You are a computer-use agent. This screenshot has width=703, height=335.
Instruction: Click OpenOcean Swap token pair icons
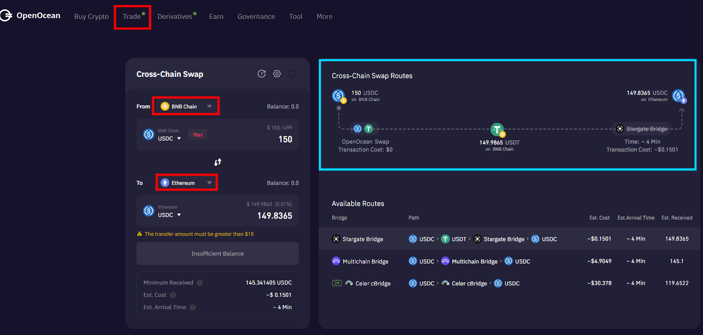pyautogui.click(x=363, y=129)
